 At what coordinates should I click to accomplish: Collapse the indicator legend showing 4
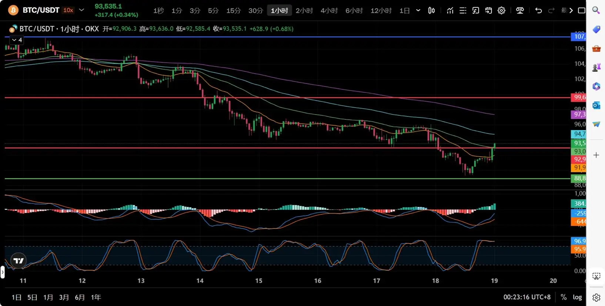point(17,40)
